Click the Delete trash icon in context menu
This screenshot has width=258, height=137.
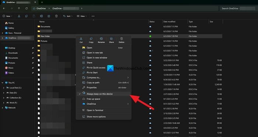pyautogui.click(x=121, y=39)
